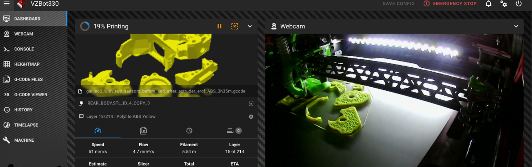
Task: Click the Emergency Stop button
Action: click(450, 4)
